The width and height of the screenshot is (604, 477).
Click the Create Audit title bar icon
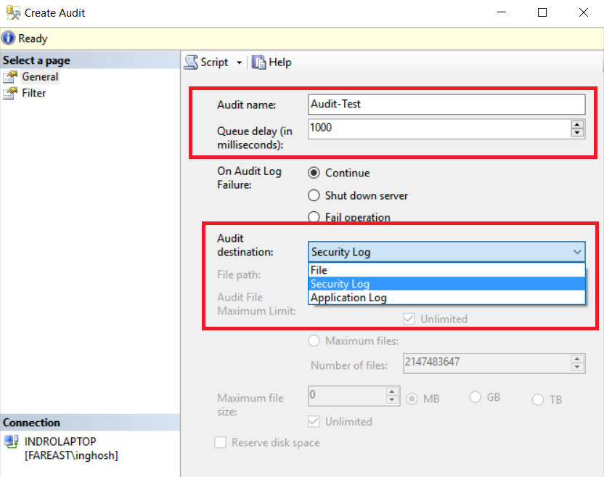tap(14, 13)
